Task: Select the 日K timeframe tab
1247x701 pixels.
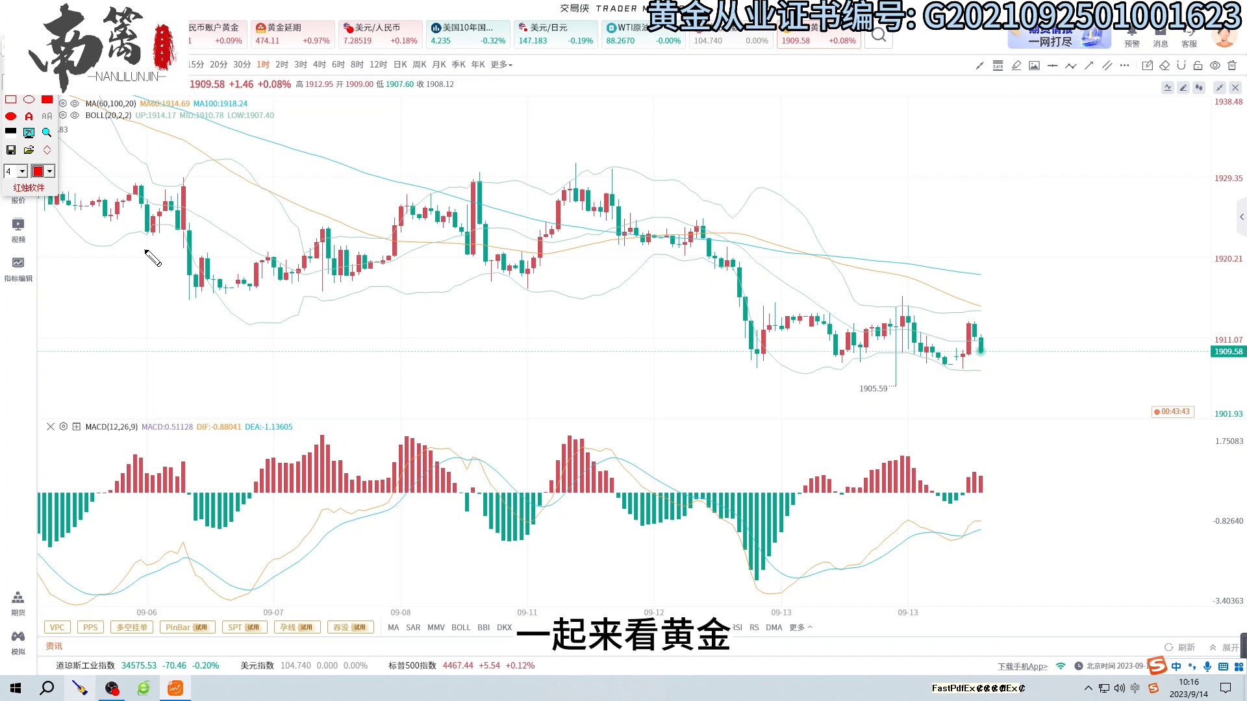Action: tap(400, 65)
